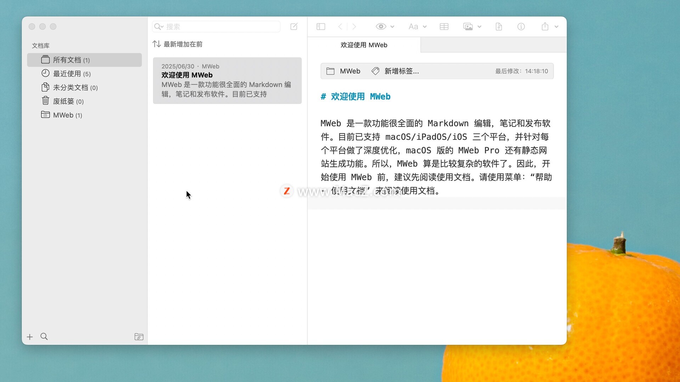The image size is (680, 382).
Task: Click the sort arrows icon in list header
Action: click(157, 44)
